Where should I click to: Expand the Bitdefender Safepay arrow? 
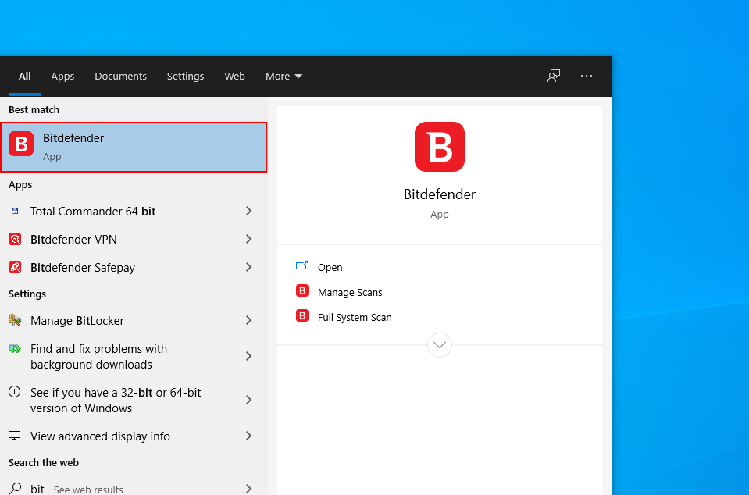click(248, 267)
